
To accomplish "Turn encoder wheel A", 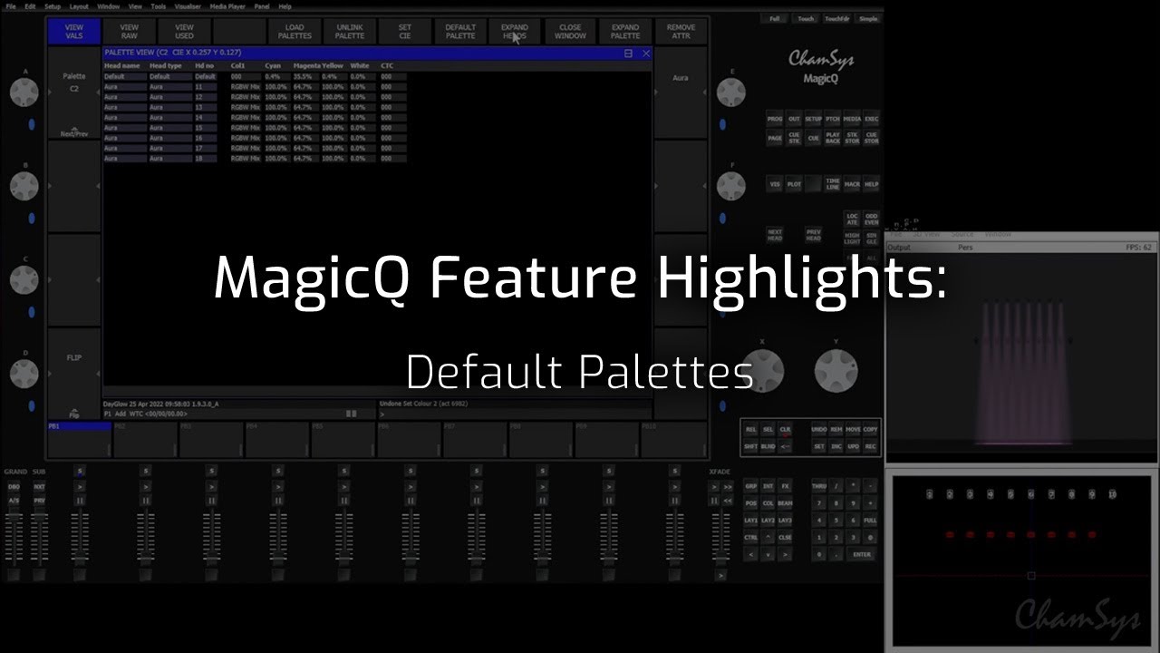I will [24, 92].
